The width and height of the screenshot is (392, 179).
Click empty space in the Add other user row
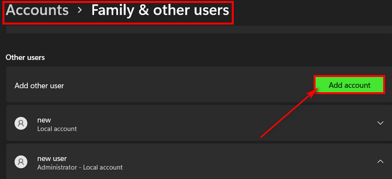pos(188,85)
